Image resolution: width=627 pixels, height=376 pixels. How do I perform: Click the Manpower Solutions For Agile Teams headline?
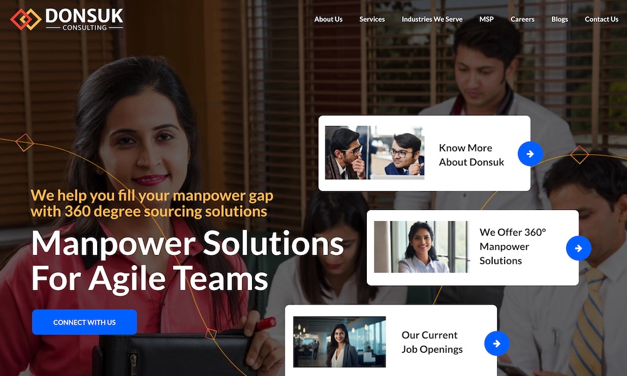click(187, 261)
